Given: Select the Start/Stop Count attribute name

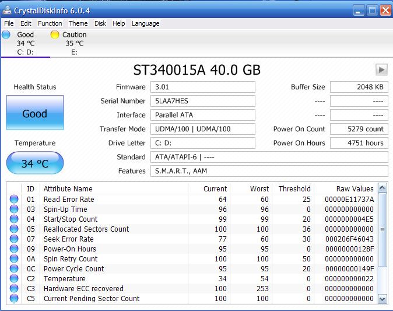Looking at the screenshot, I should [x=71, y=219].
